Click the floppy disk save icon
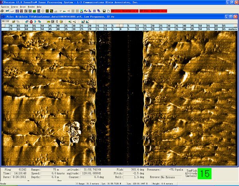Screen dimensions: 239x186 click(104, 11)
